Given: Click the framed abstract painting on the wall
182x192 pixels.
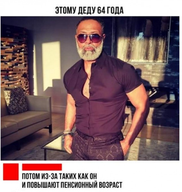Looking at the screenshot, I should tap(141, 40).
